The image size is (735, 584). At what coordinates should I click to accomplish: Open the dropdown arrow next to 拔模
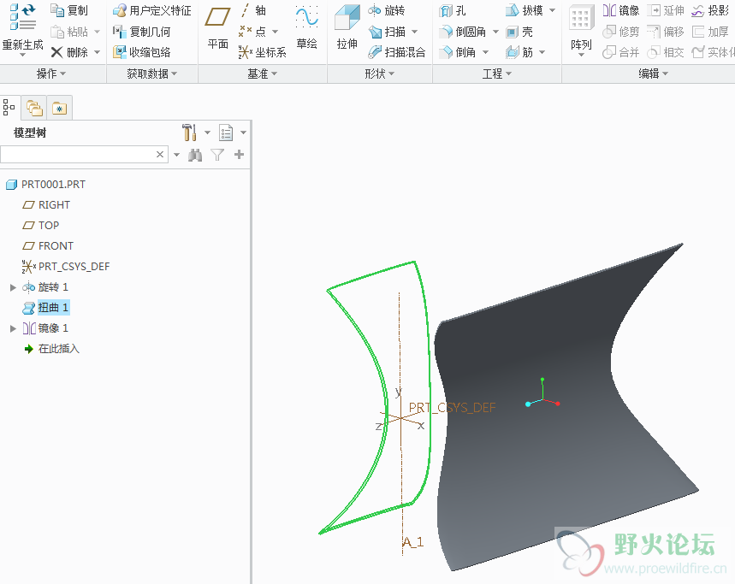552,10
